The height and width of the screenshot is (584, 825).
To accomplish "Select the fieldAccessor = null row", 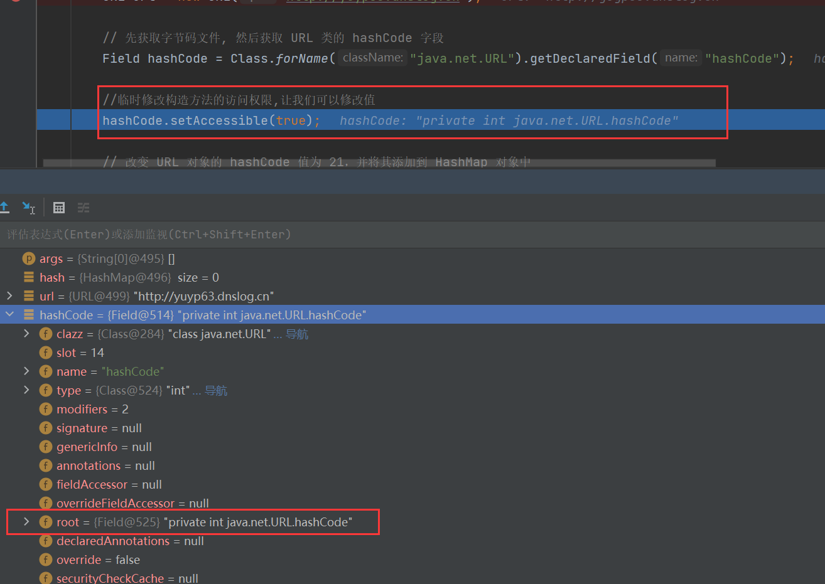I will 412,484.
